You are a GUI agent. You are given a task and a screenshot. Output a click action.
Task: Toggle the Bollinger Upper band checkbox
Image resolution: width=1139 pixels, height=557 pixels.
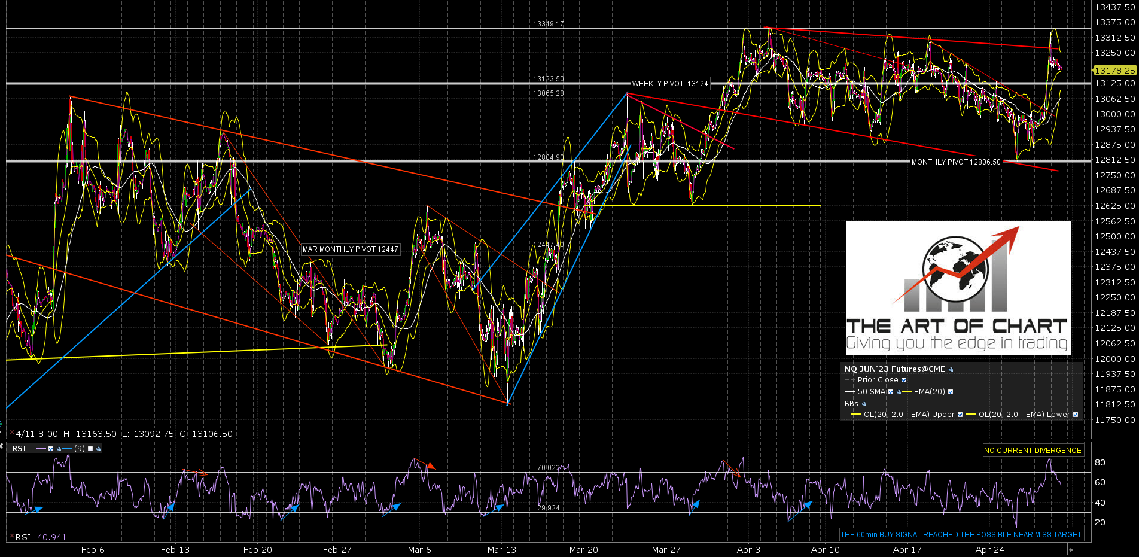tap(960, 415)
